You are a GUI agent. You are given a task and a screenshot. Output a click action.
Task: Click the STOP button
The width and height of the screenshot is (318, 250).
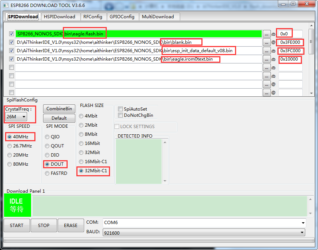pyautogui.click(x=44, y=225)
